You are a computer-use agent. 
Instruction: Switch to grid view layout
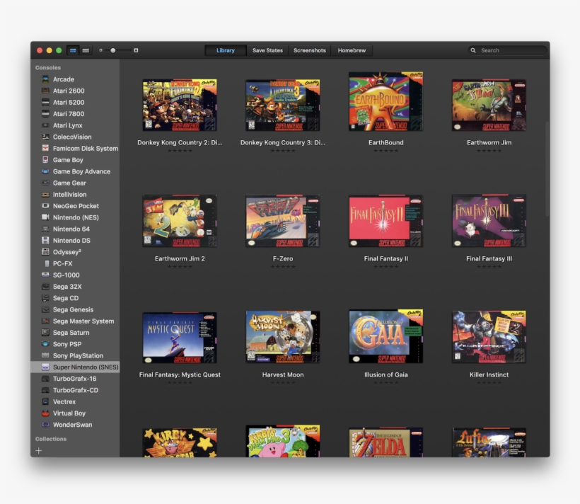point(73,50)
